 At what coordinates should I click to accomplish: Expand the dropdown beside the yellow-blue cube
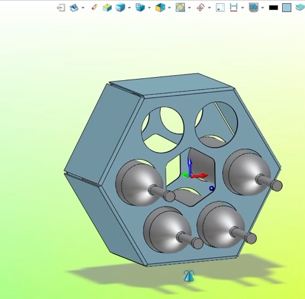169,8
